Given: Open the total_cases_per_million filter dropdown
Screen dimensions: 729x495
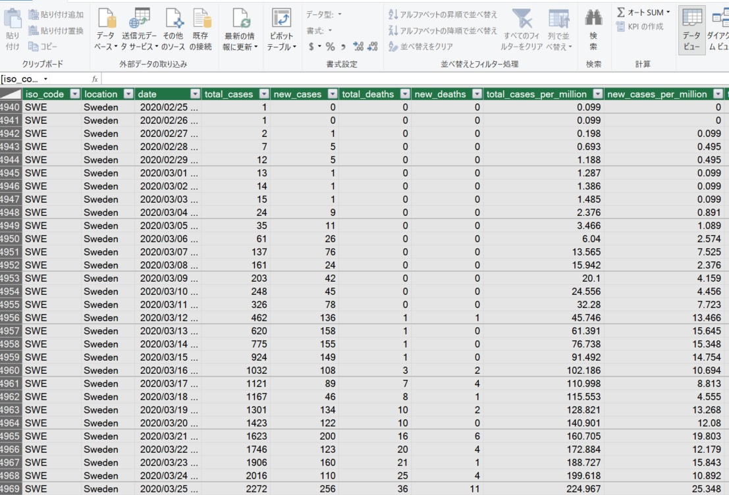Looking at the screenshot, I should pyautogui.click(x=598, y=94).
